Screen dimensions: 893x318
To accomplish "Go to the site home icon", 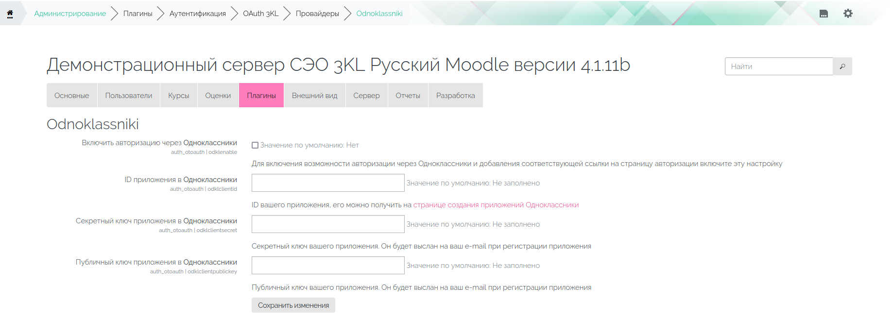I will [x=10, y=14].
